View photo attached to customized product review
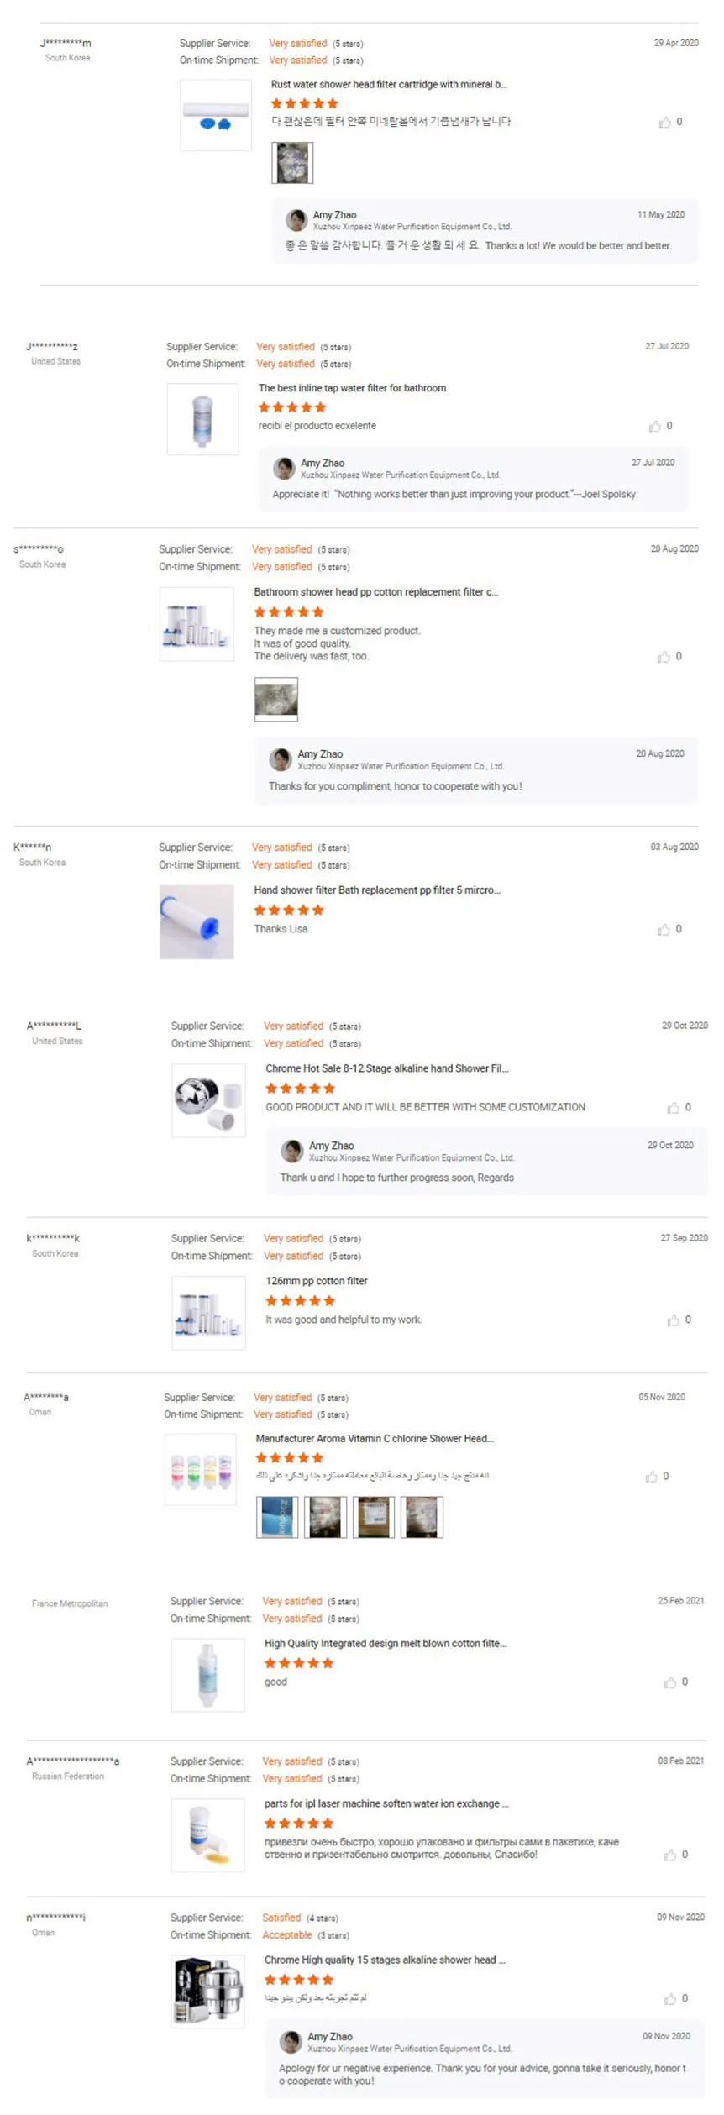The height and width of the screenshot is (2115, 724). 276,699
